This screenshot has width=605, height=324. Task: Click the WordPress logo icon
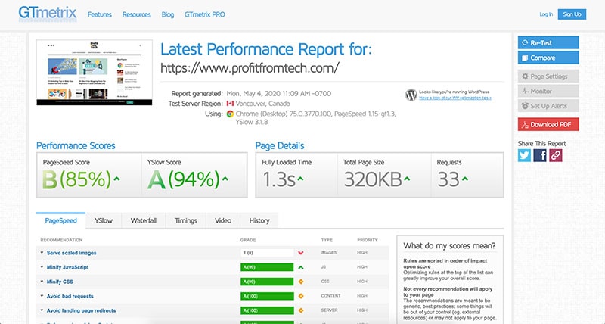pyautogui.click(x=411, y=95)
